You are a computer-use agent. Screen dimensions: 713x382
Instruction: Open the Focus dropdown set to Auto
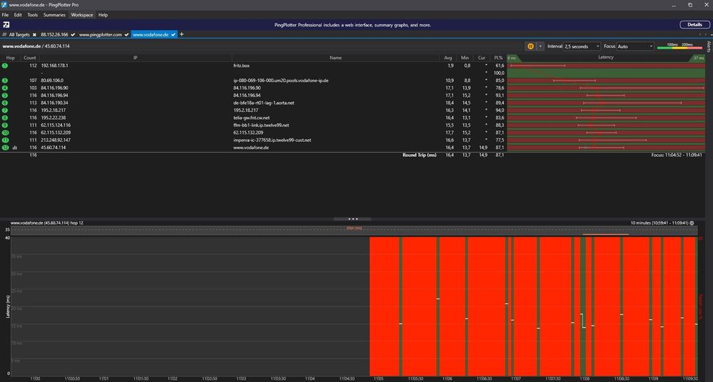click(635, 46)
